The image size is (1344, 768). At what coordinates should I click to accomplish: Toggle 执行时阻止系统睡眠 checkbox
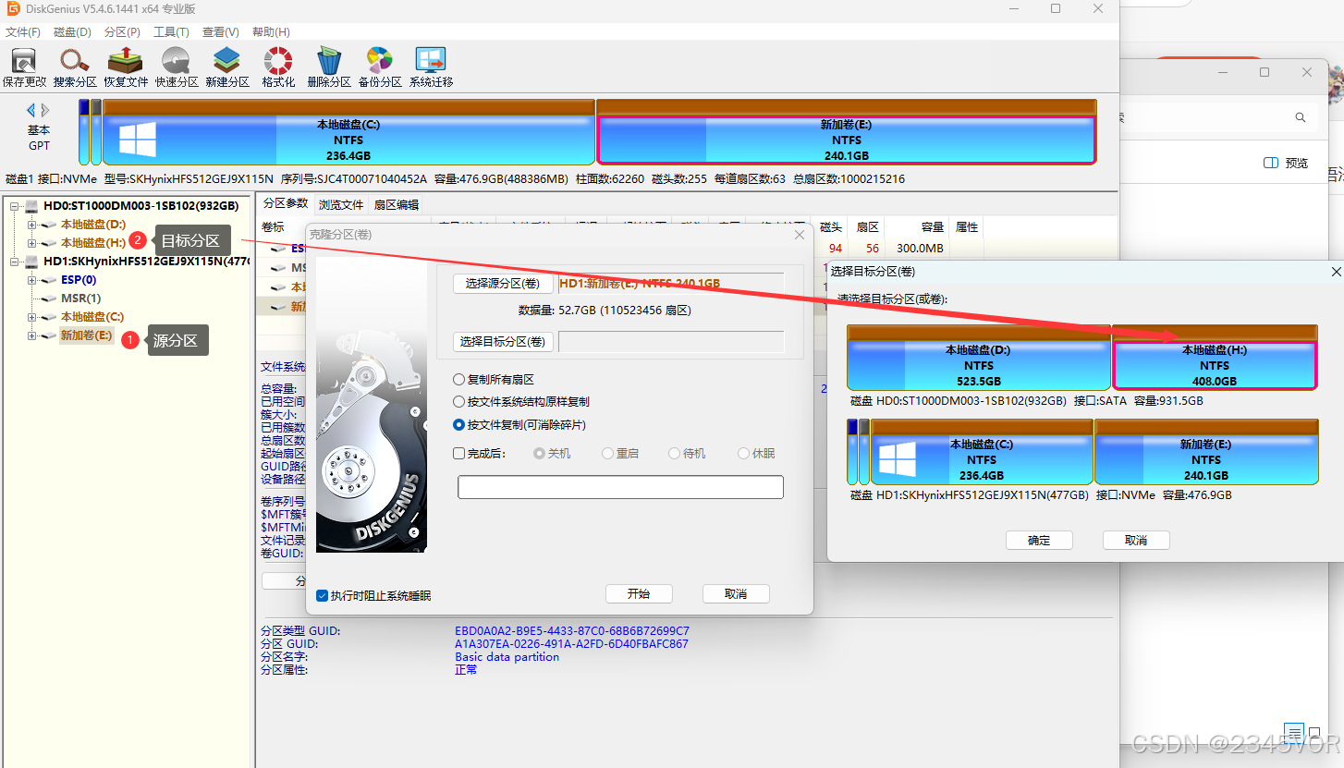(322, 596)
